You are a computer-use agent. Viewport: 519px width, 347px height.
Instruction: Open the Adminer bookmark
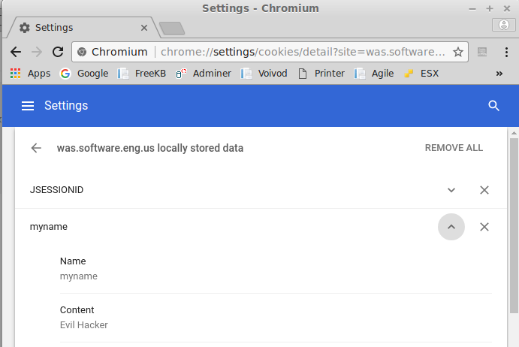tap(204, 74)
